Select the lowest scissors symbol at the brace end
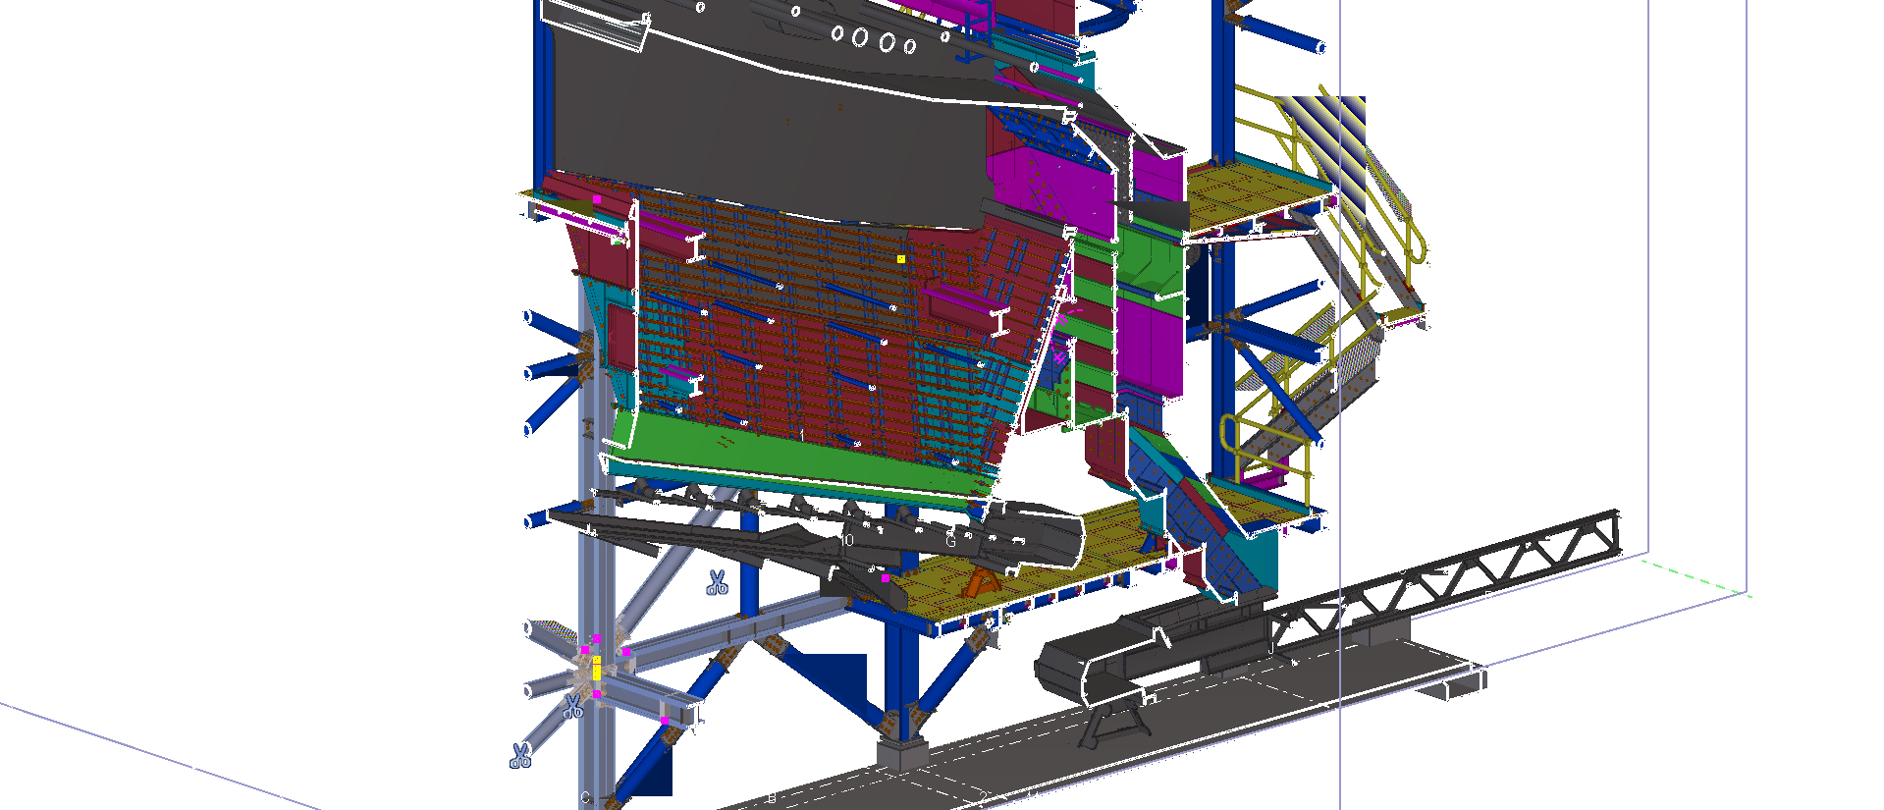1884x810 pixels. coord(520,755)
